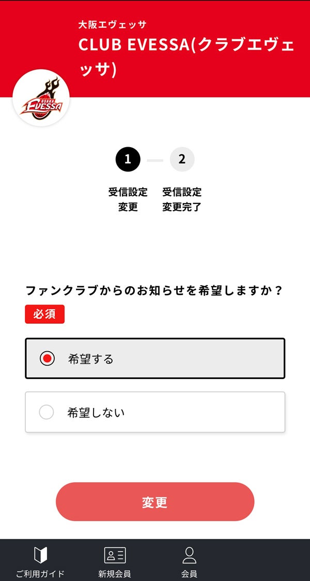Screen dimensions: 310x581
Task: Tap the 新規会員 ID card icon
Action: (x=115, y=555)
